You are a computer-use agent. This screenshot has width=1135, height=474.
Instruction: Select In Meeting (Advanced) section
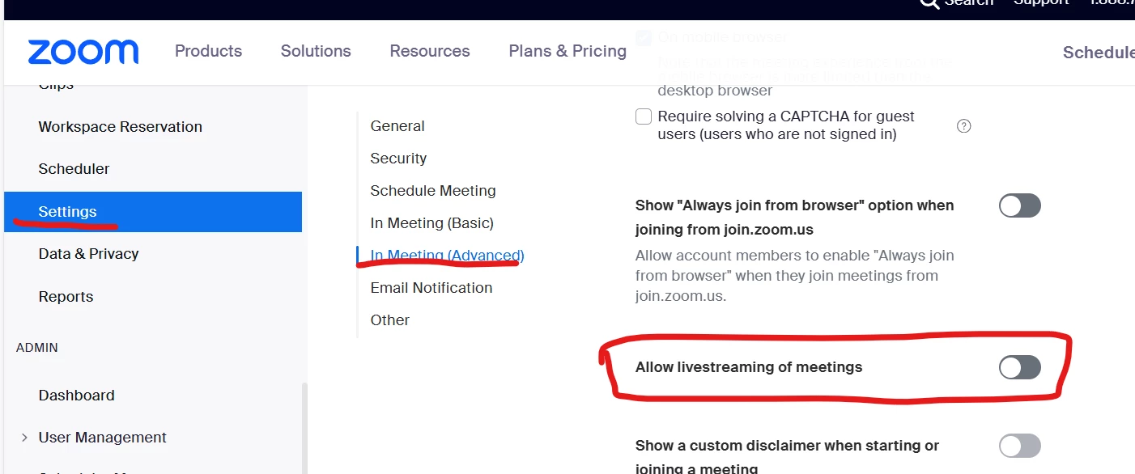coord(447,256)
